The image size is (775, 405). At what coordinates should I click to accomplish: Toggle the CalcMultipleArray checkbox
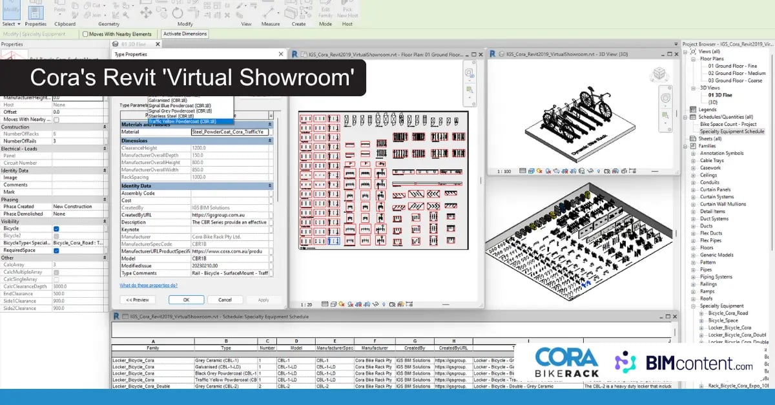[x=56, y=272]
